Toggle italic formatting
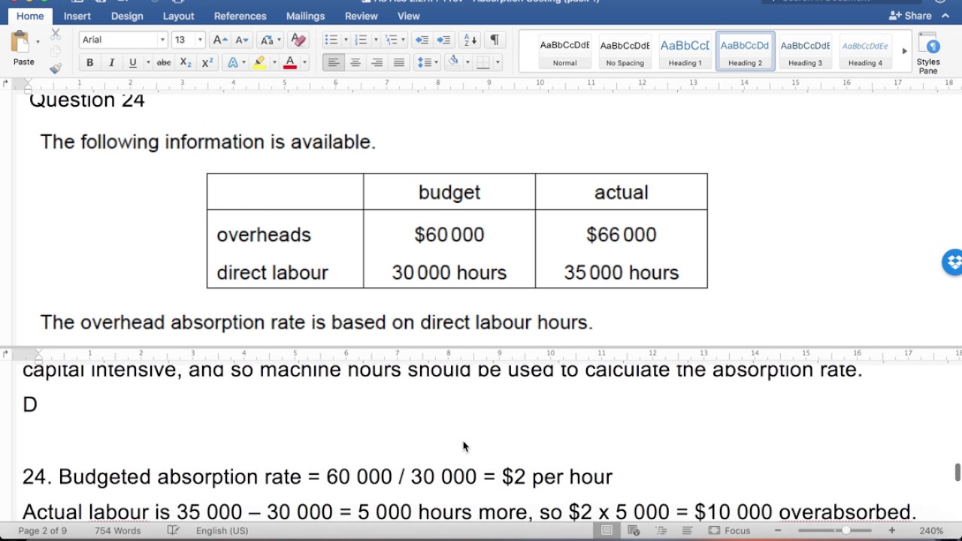The height and width of the screenshot is (541, 962). 111,62
